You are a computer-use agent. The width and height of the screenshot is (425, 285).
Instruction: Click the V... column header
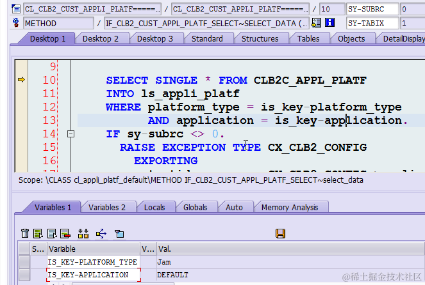point(148,249)
